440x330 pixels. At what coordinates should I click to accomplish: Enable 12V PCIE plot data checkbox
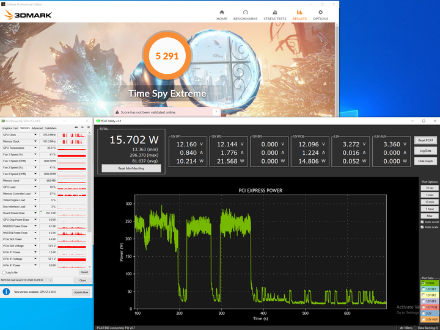[x=423, y=307]
